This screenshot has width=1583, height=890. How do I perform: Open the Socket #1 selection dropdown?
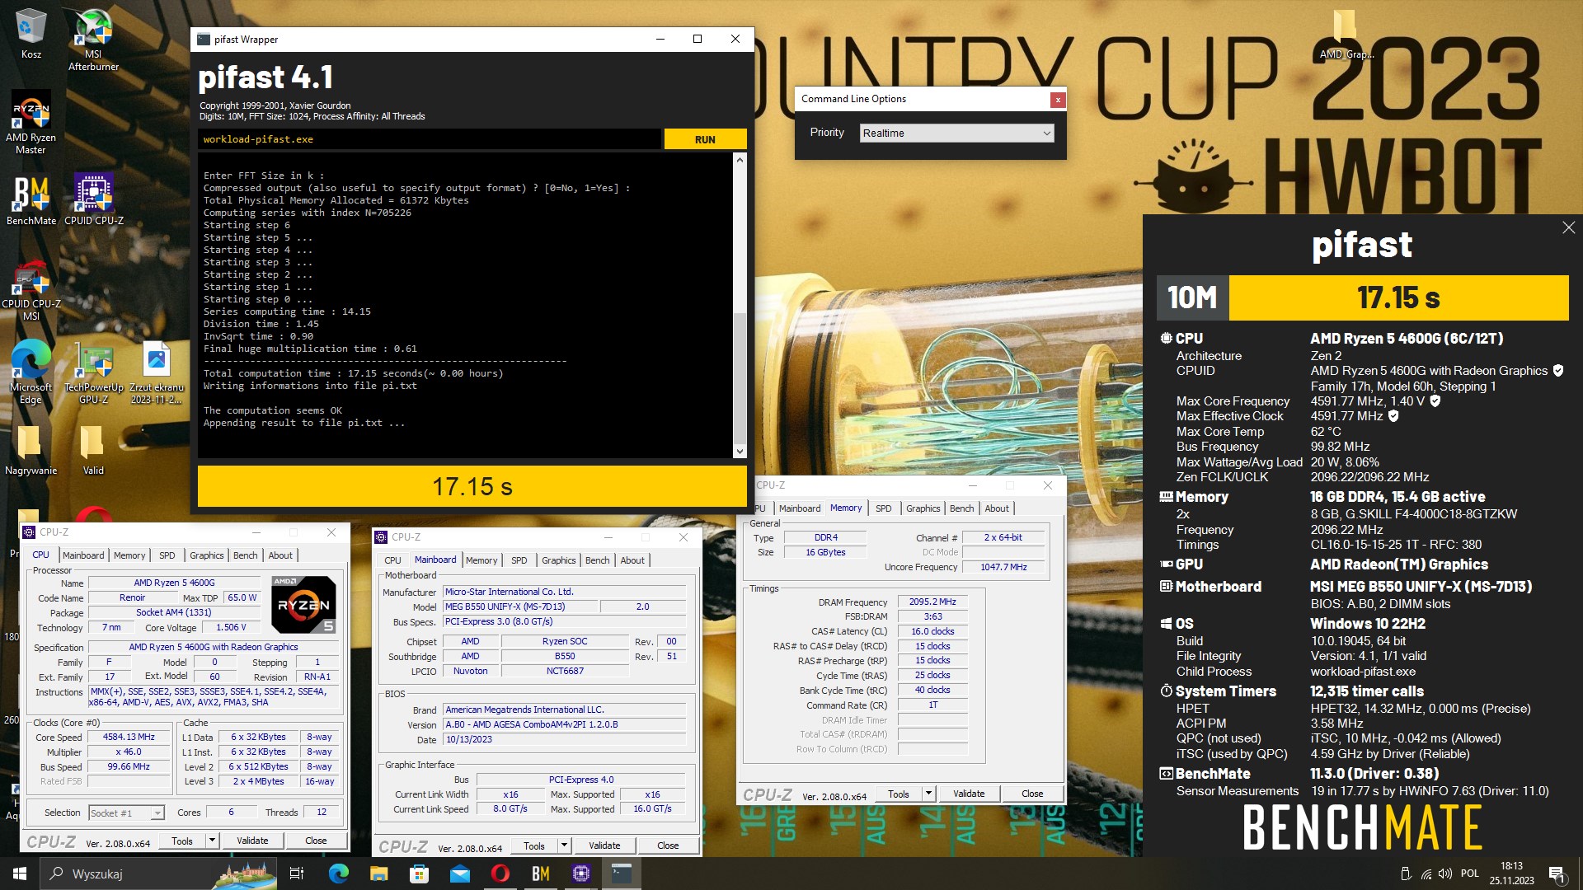[x=126, y=813]
